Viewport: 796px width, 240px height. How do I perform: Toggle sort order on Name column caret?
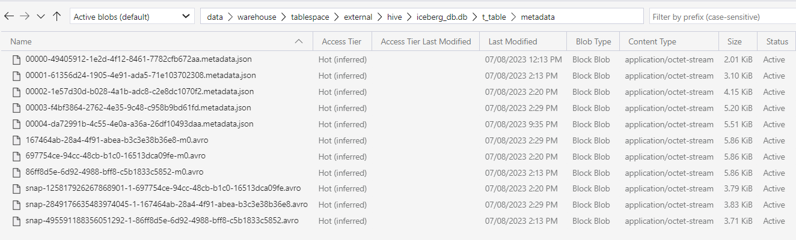(299, 41)
